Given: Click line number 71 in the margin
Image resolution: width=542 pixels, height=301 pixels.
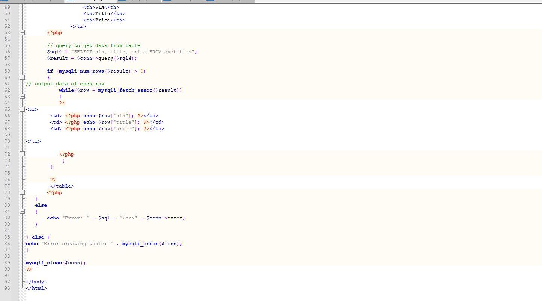Looking at the screenshot, I should pyautogui.click(x=7, y=148).
